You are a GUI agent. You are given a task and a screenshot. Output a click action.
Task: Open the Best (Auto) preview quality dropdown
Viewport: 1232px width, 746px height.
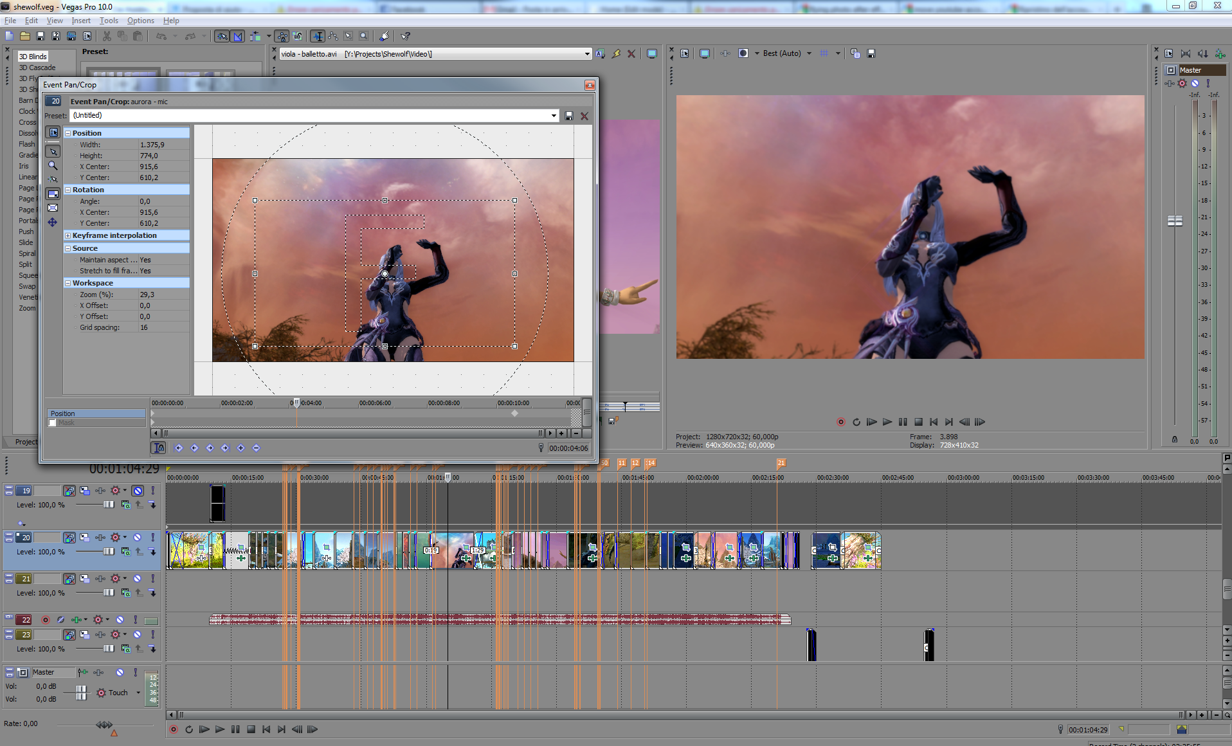(x=809, y=53)
